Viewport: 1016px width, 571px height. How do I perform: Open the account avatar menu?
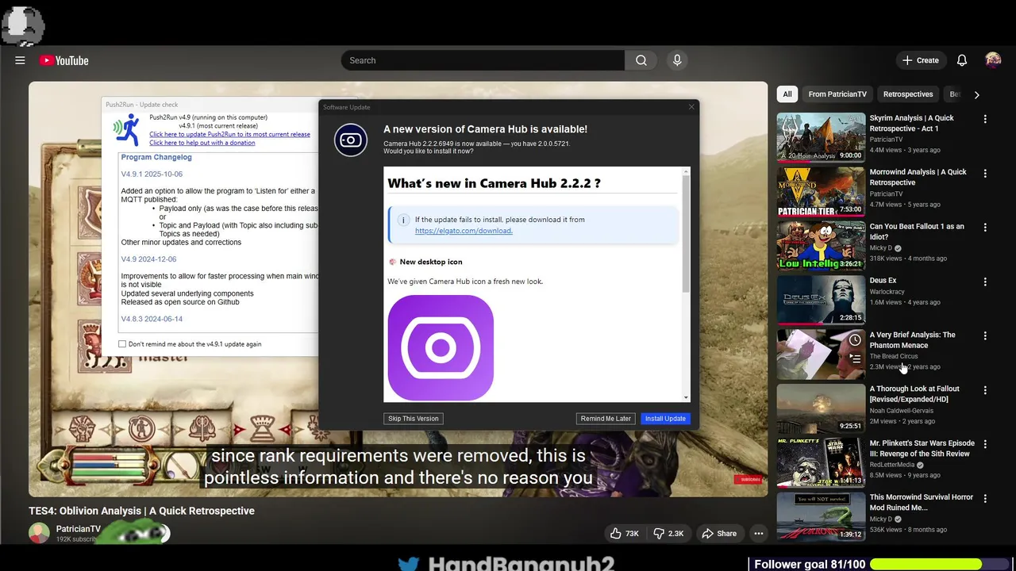[993, 60]
